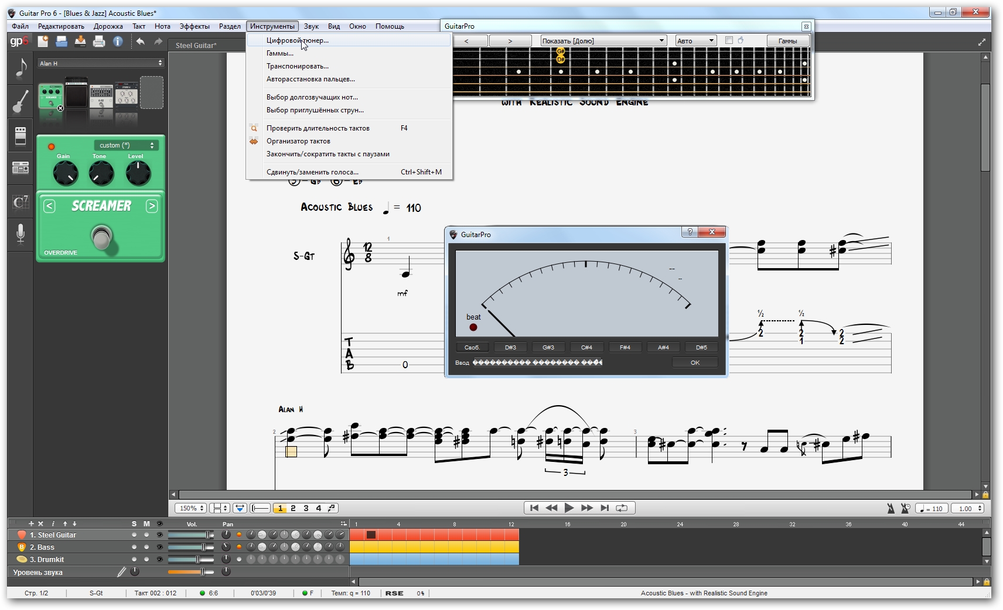Open the microphone lyrics panel icon

pos(21,234)
